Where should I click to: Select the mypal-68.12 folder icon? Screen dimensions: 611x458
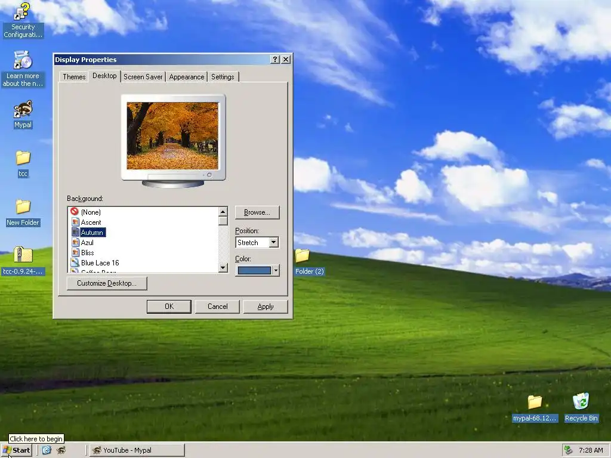pyautogui.click(x=535, y=408)
